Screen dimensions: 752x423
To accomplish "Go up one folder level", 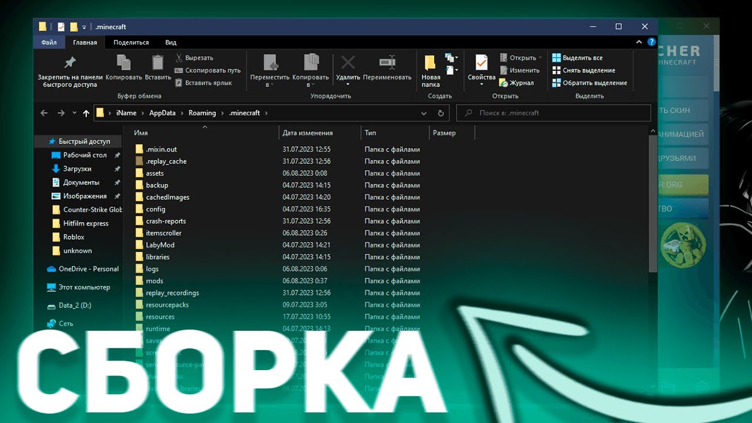I will tap(86, 113).
